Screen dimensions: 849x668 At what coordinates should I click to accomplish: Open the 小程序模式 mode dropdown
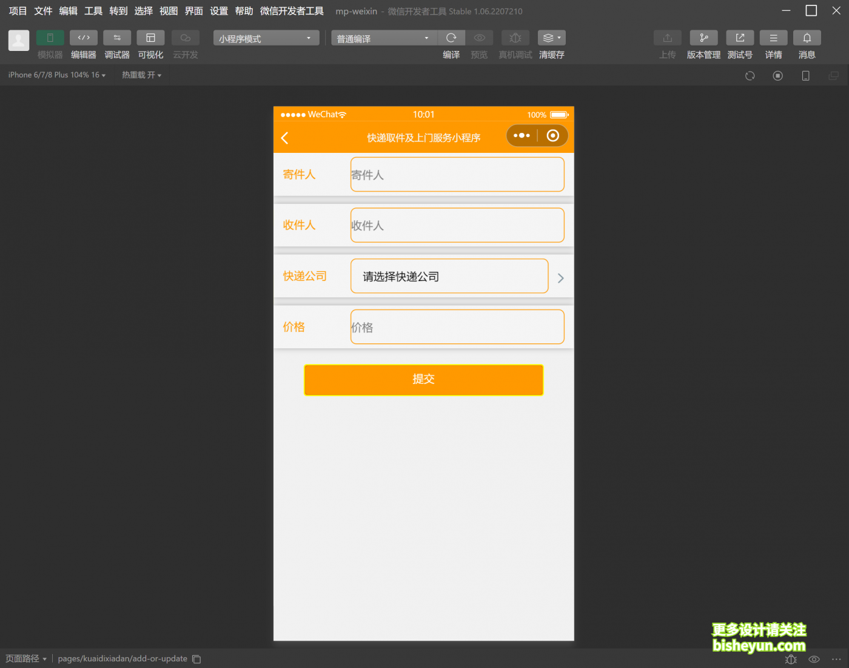tap(266, 38)
